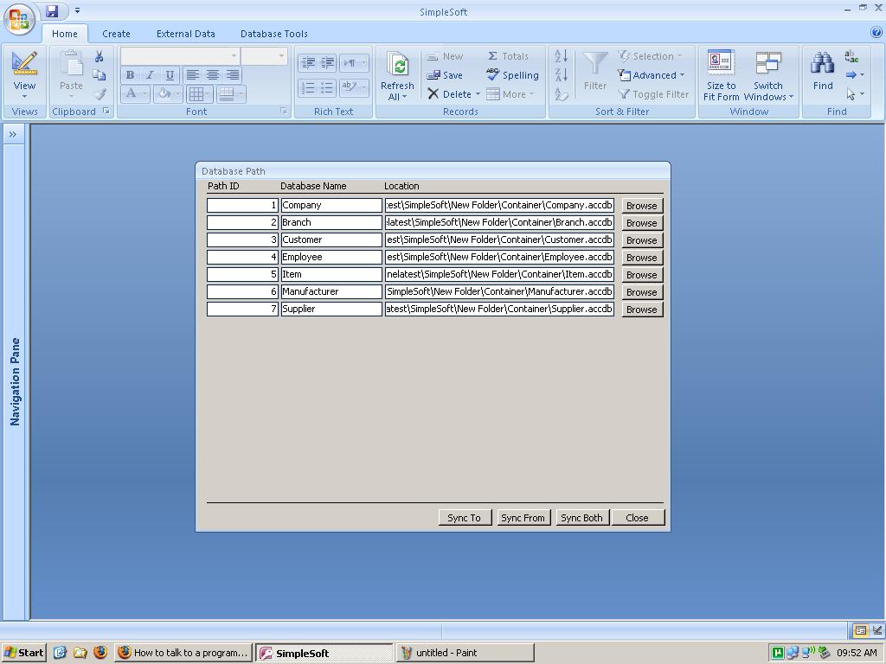Open the Create ribbon tab
Image resolution: width=886 pixels, height=664 pixels.
point(117,34)
